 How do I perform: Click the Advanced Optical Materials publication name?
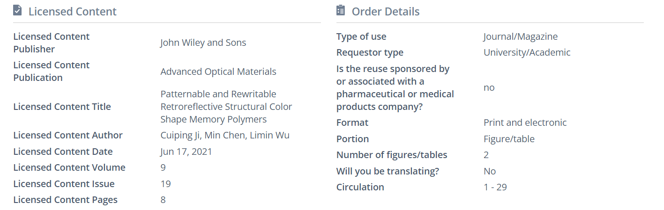point(218,72)
